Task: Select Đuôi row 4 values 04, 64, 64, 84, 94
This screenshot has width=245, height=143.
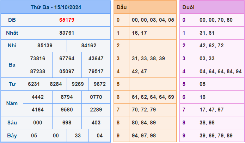Action: 220,71
